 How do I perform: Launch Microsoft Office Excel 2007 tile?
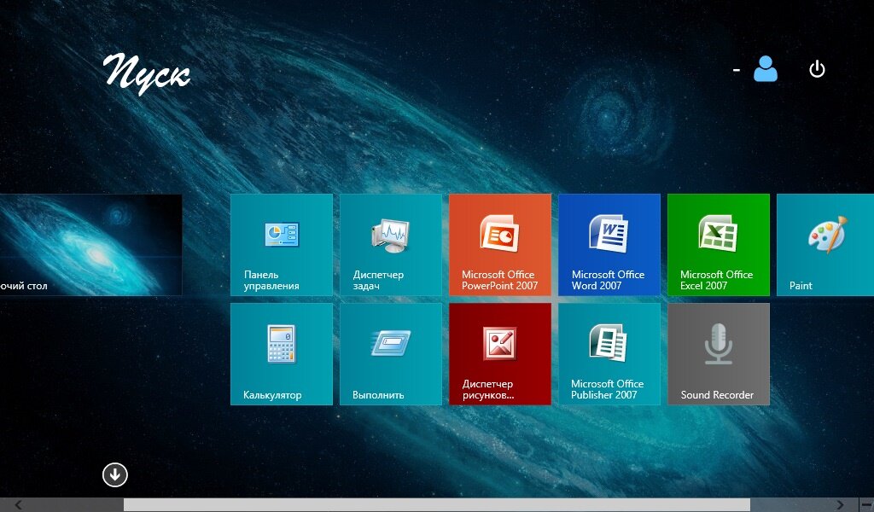[x=719, y=245]
